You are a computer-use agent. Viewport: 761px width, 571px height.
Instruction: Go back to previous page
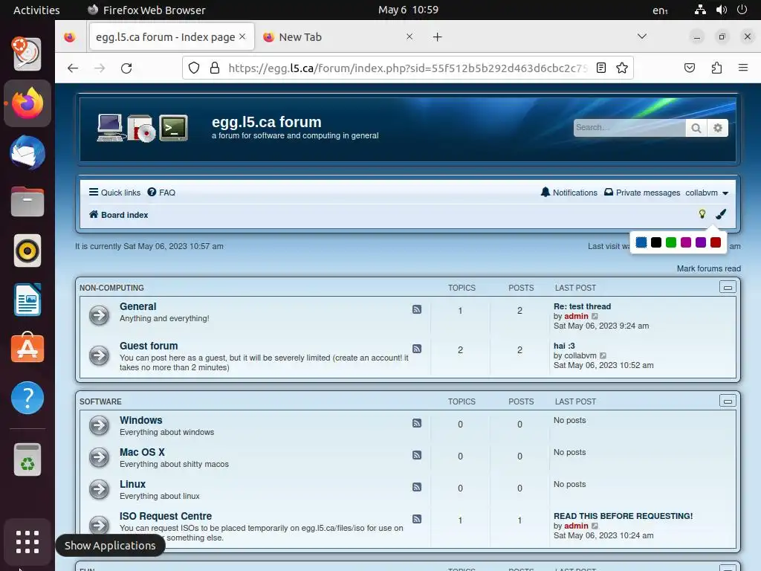(73, 68)
